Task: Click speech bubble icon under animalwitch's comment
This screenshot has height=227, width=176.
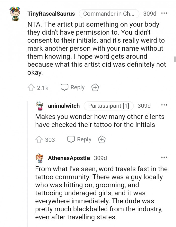Action: tap(71, 139)
